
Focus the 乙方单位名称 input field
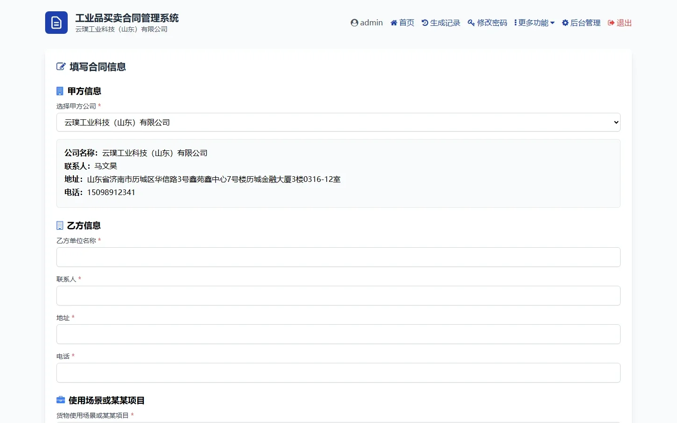pos(338,257)
